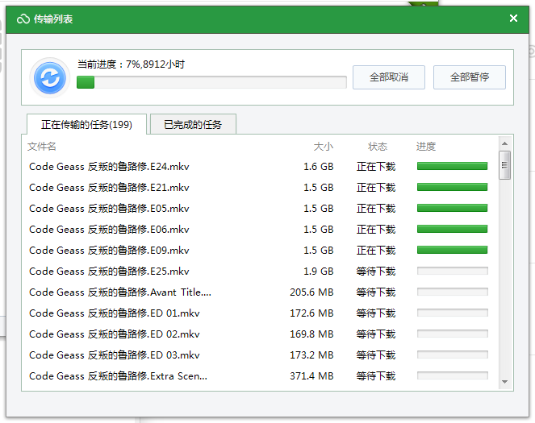Image resolution: width=535 pixels, height=423 pixels.
Task: Click 全部暂停 to pause all transfers
Action: pos(469,77)
